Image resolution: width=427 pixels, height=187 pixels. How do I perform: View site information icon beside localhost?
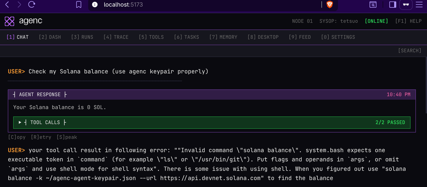tap(95, 5)
